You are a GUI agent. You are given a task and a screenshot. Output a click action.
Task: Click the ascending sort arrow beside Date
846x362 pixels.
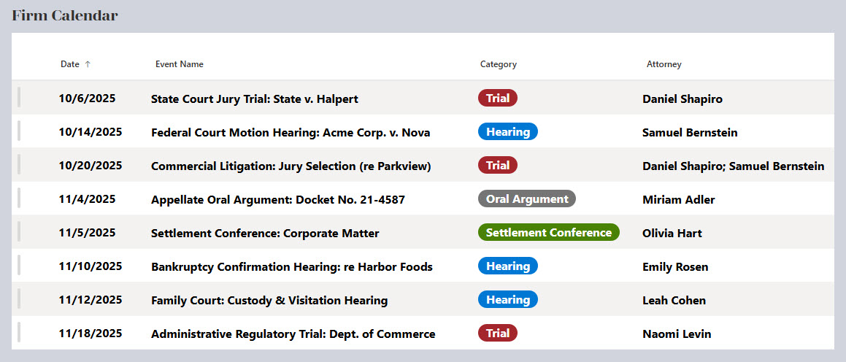[x=88, y=64]
